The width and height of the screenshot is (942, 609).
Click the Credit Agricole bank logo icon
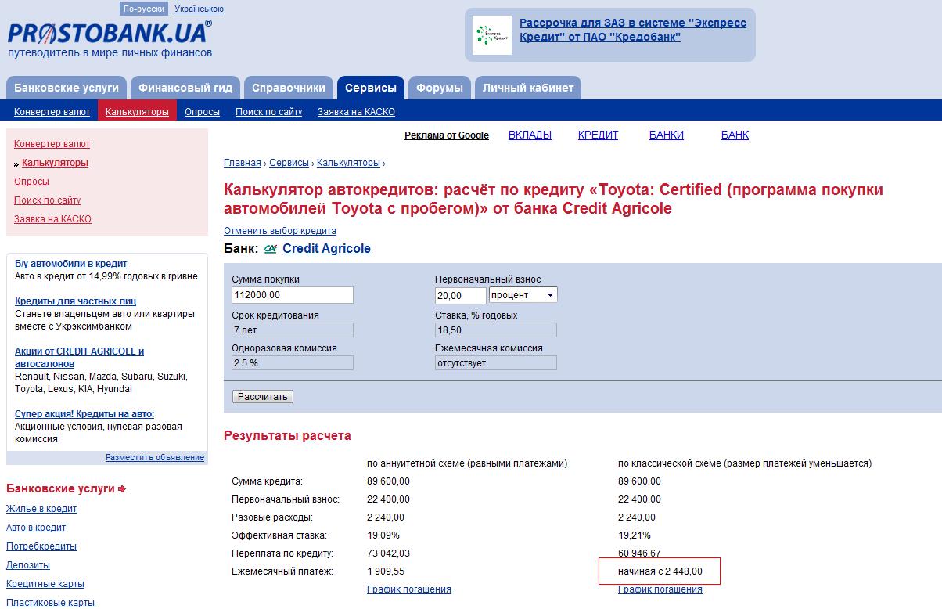[271, 249]
